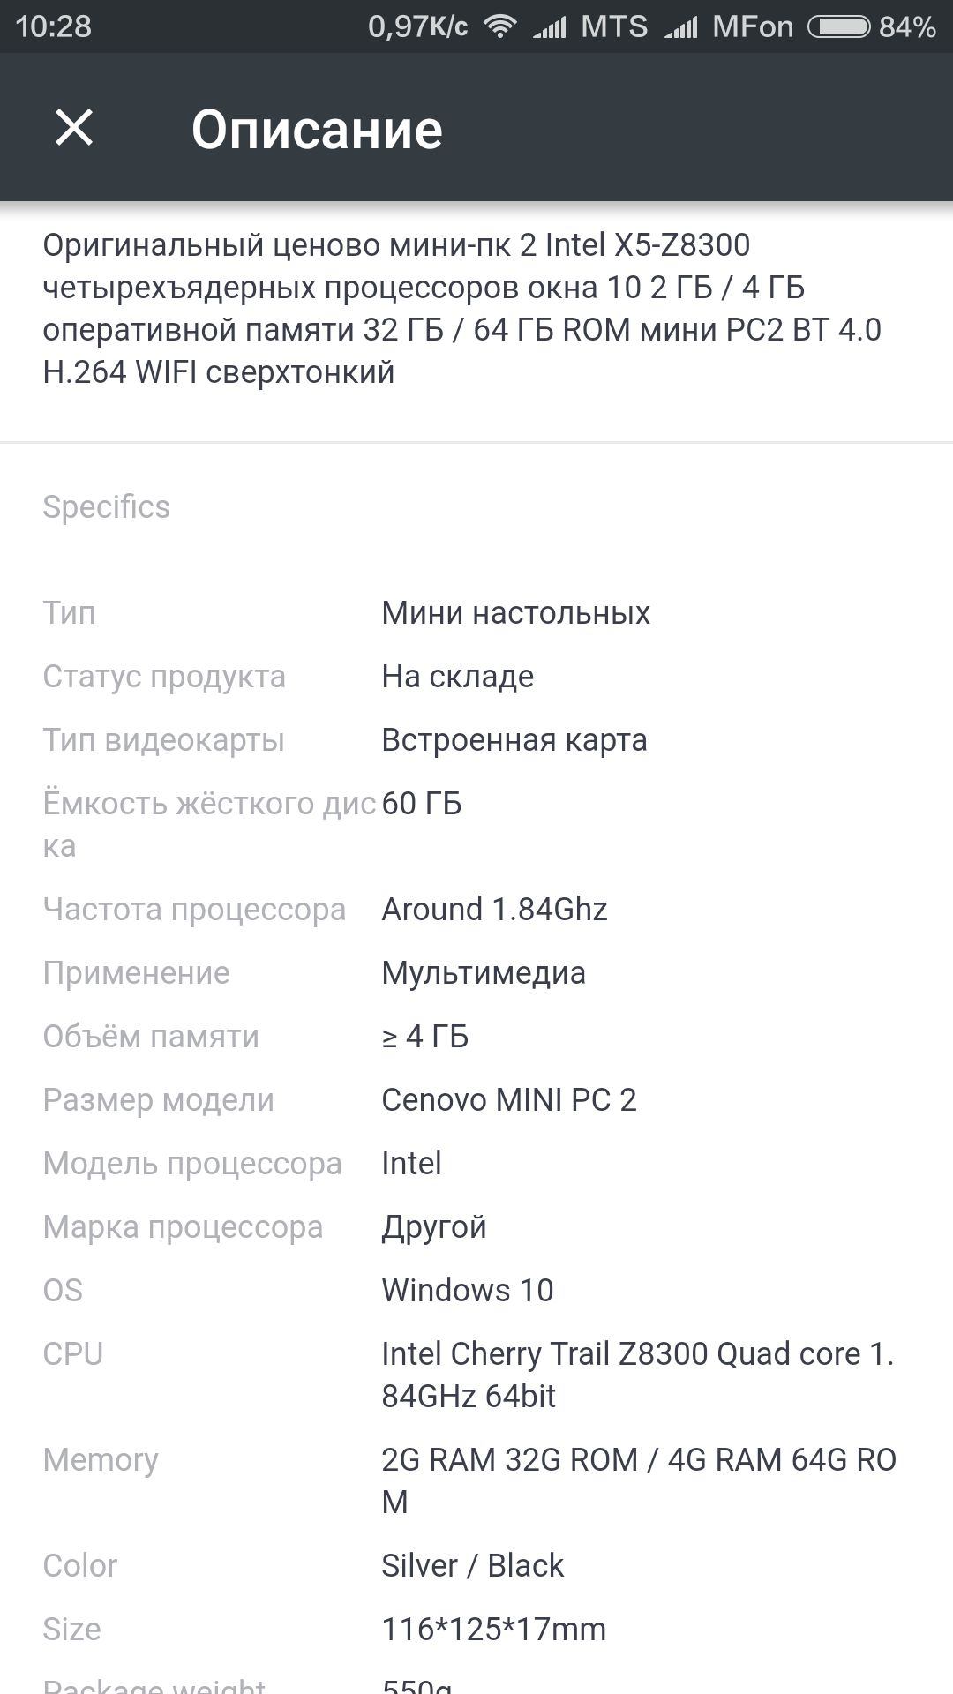Tap the Частота процессора value Around 1.84Ghz

pyautogui.click(x=494, y=909)
